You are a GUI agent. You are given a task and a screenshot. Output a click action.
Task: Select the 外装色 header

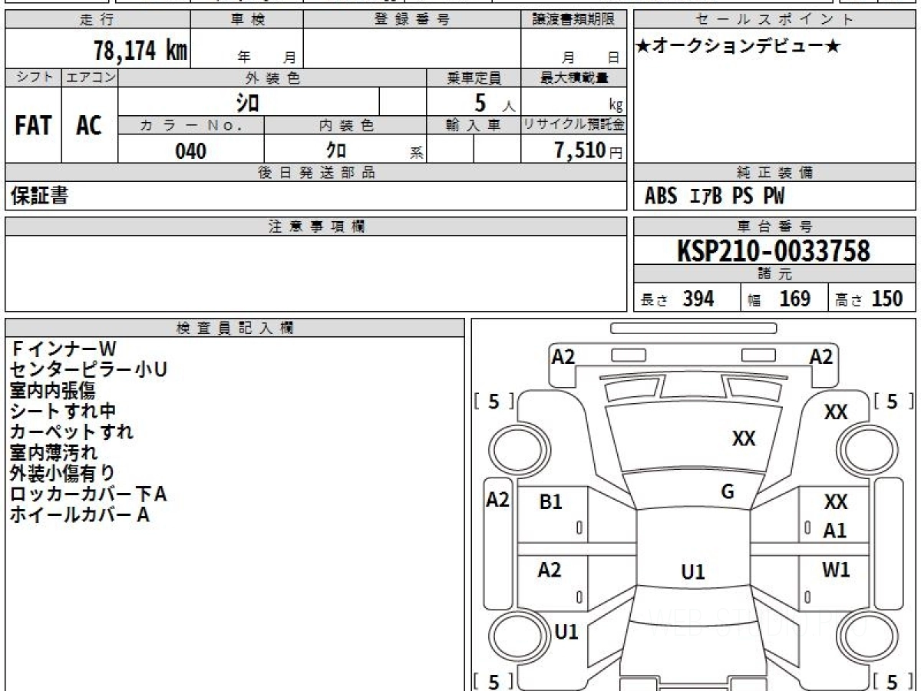[272, 78]
